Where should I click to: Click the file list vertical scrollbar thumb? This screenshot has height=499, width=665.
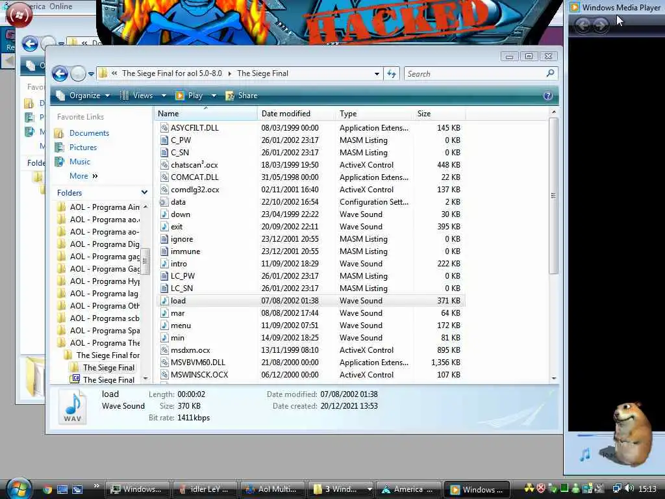click(553, 196)
